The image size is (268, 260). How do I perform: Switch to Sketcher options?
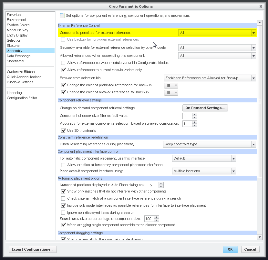tap(14, 46)
